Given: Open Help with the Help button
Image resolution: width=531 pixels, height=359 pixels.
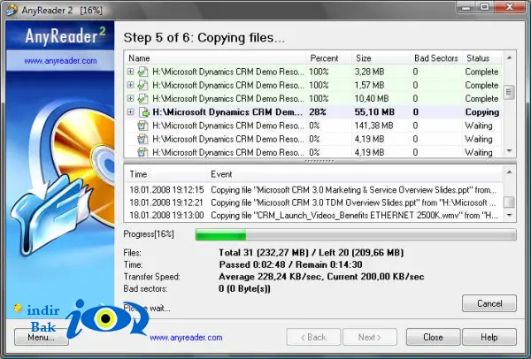Looking at the screenshot, I should click(489, 337).
